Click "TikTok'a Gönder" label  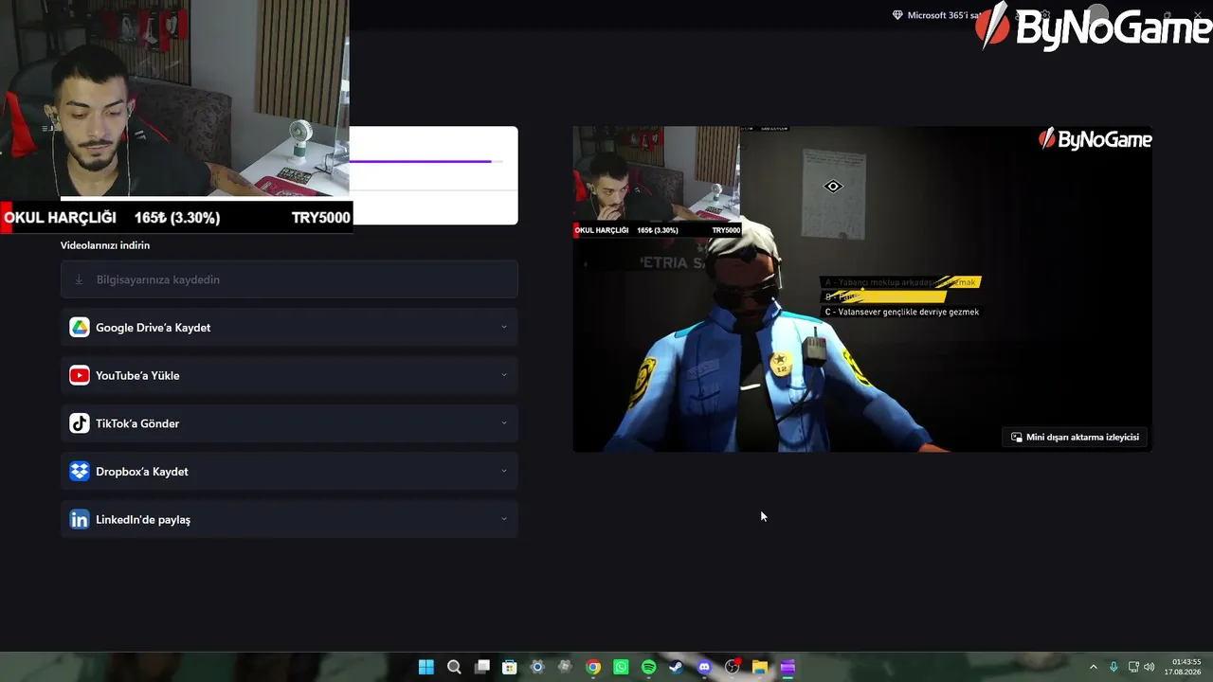137,423
